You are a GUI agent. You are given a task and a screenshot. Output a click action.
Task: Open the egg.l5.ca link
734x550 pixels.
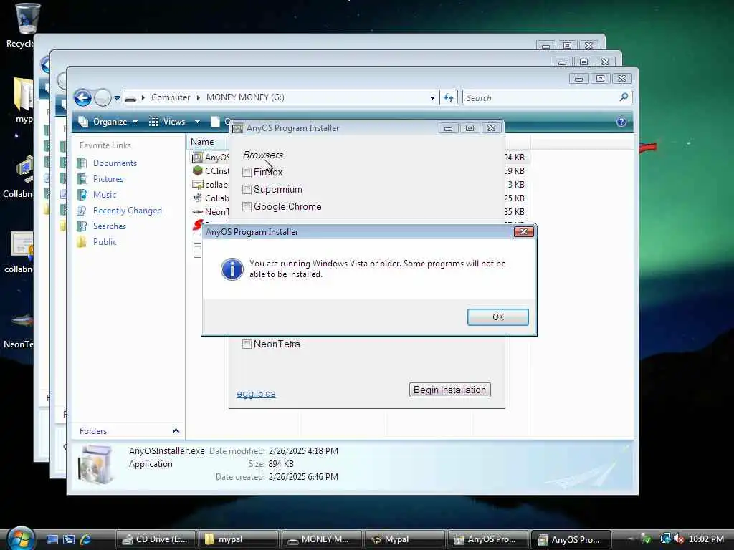256,393
